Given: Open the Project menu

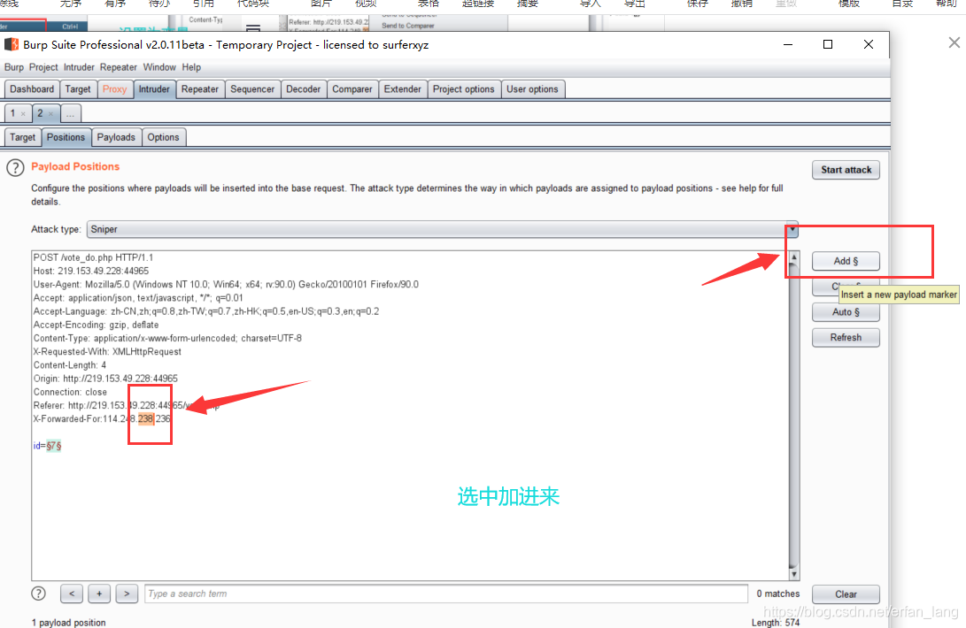Looking at the screenshot, I should [x=43, y=67].
